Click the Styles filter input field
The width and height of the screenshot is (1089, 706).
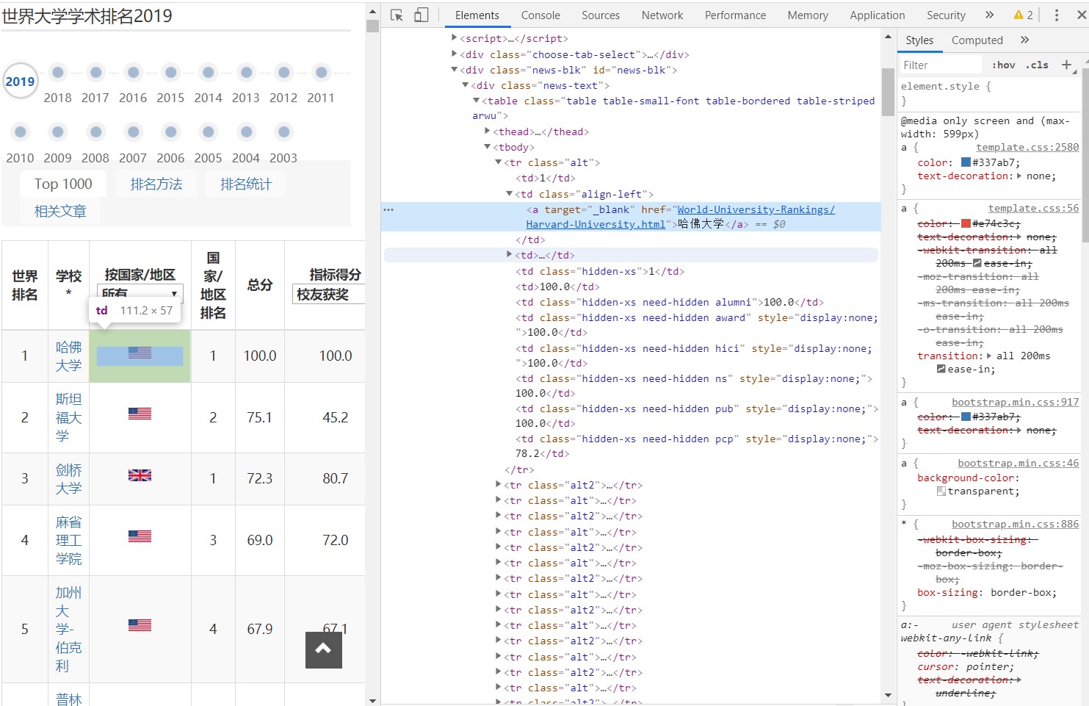click(x=942, y=65)
